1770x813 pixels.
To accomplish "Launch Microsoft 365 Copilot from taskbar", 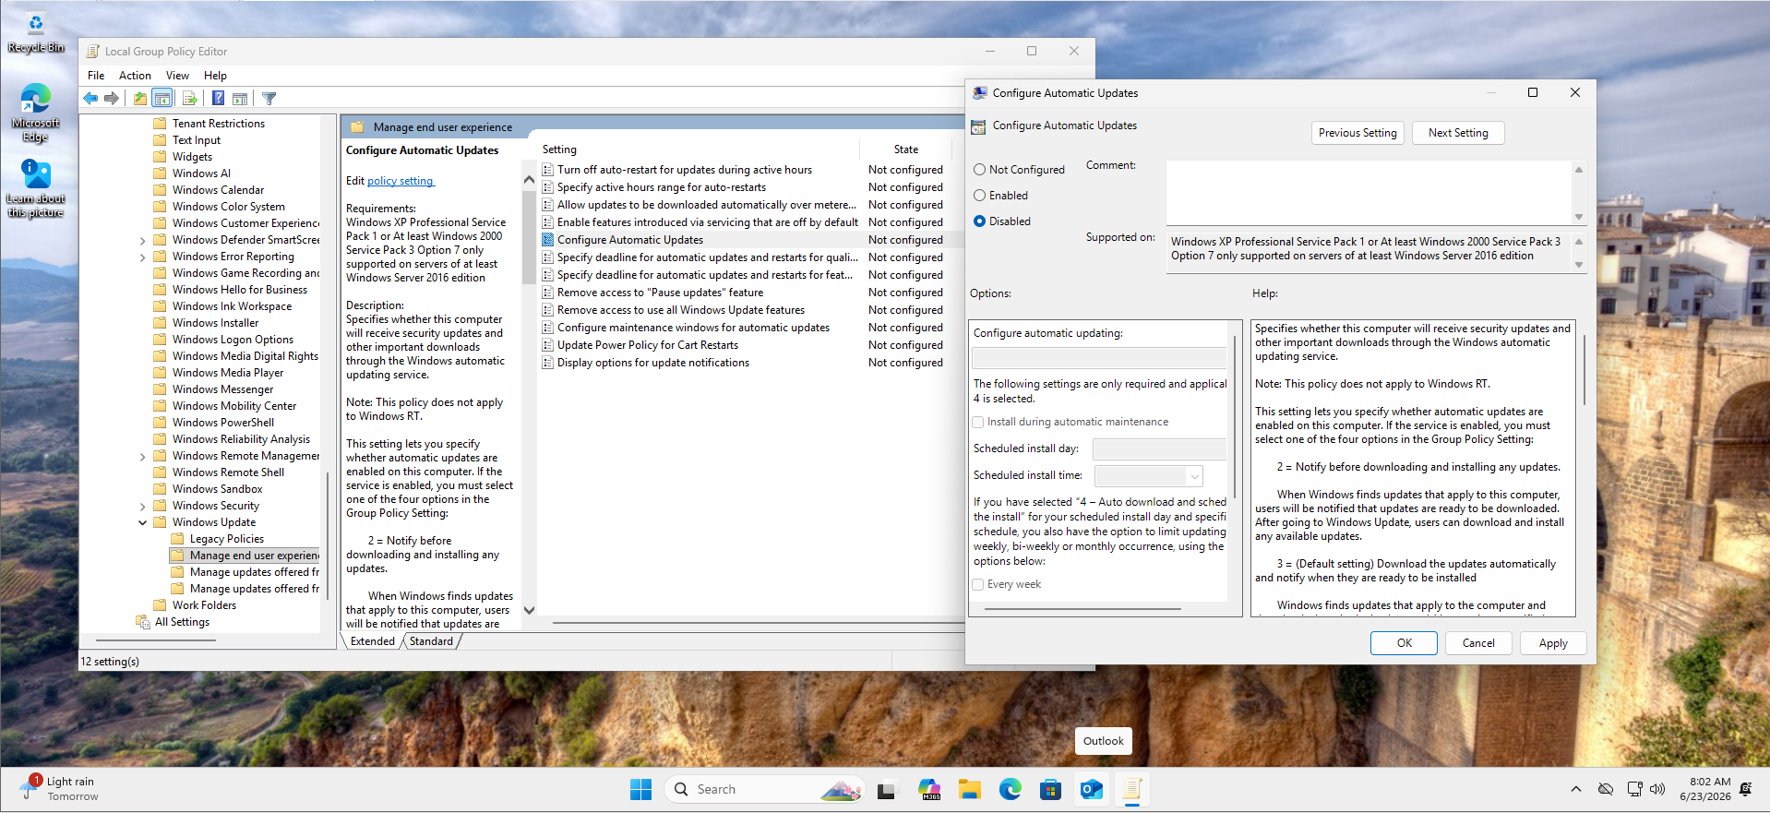I will 929,790.
